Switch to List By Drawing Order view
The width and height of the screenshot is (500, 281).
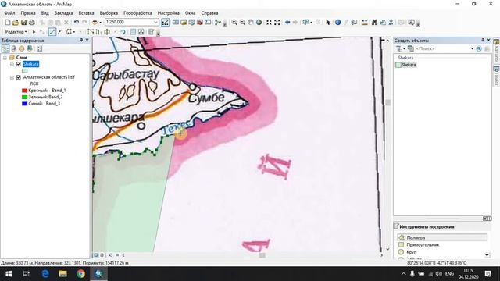point(5,48)
